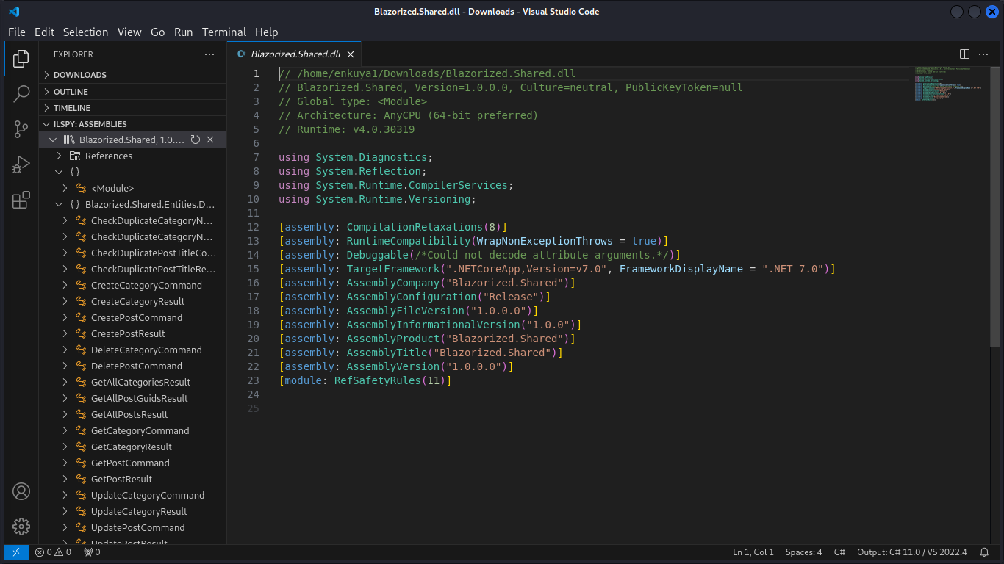Expand the DOWNLOADS section
The width and height of the screenshot is (1004, 564).
[x=79, y=75]
